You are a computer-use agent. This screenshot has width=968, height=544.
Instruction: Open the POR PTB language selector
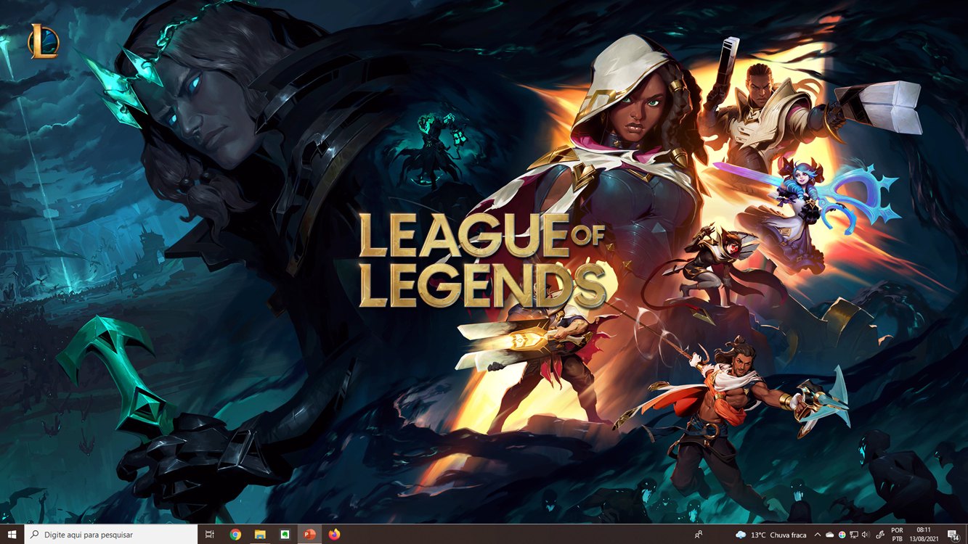897,535
